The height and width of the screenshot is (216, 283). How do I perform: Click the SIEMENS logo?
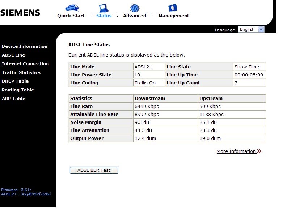[20, 13]
